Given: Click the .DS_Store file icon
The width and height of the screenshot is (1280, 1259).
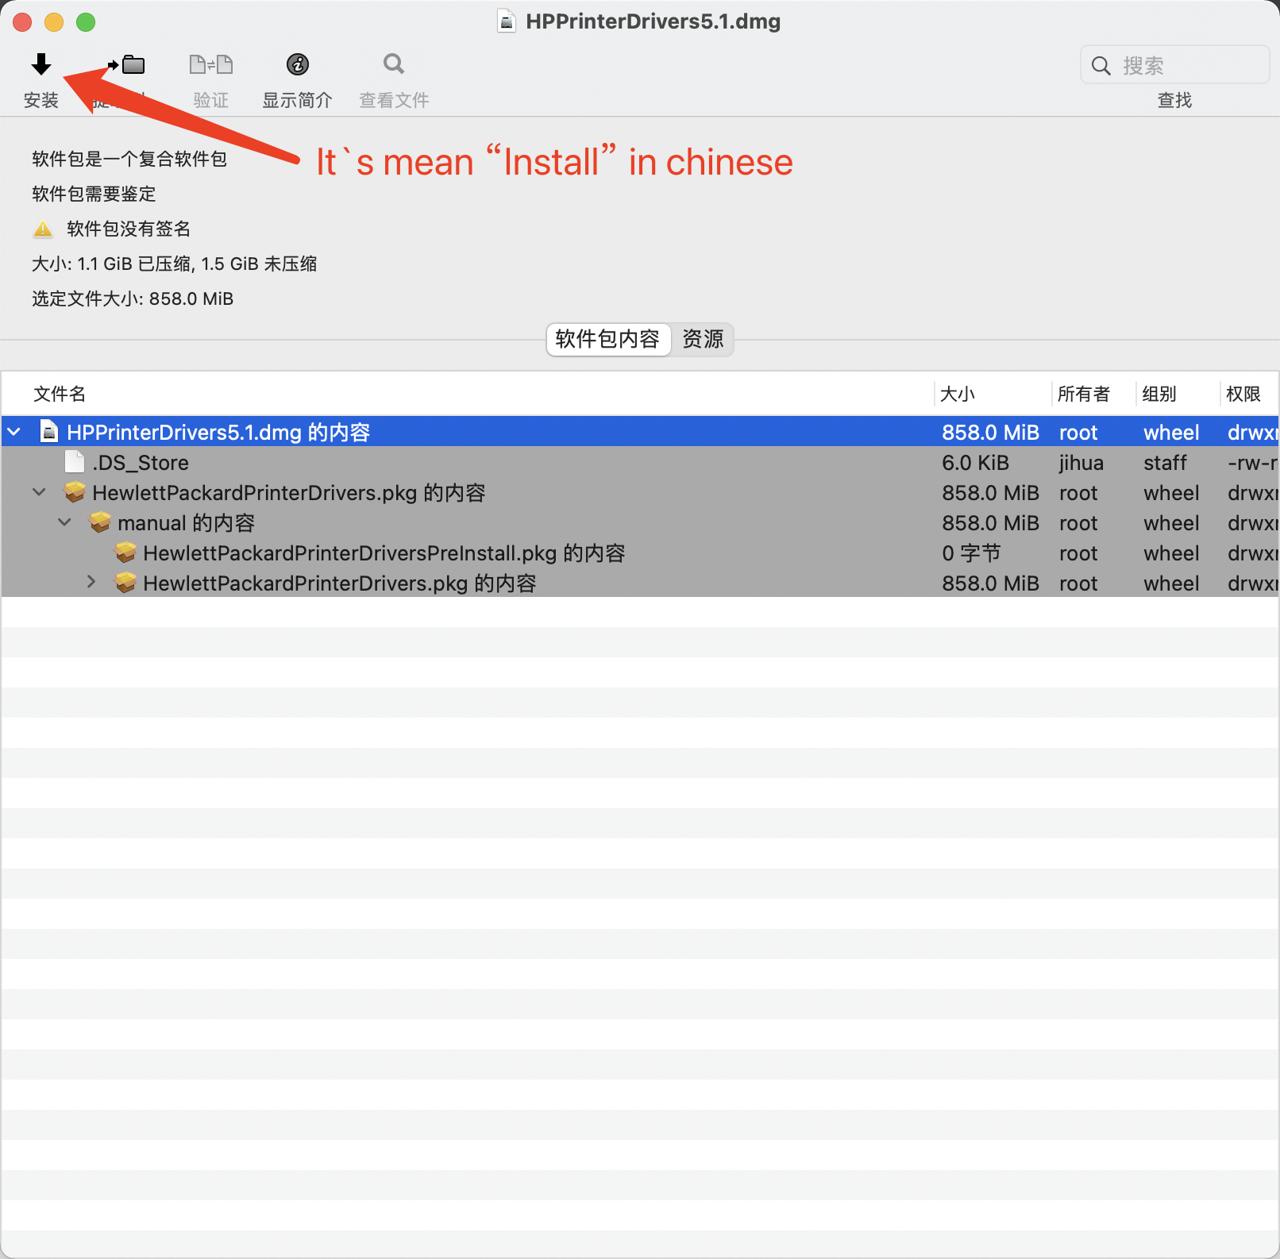Looking at the screenshot, I should tap(75, 462).
